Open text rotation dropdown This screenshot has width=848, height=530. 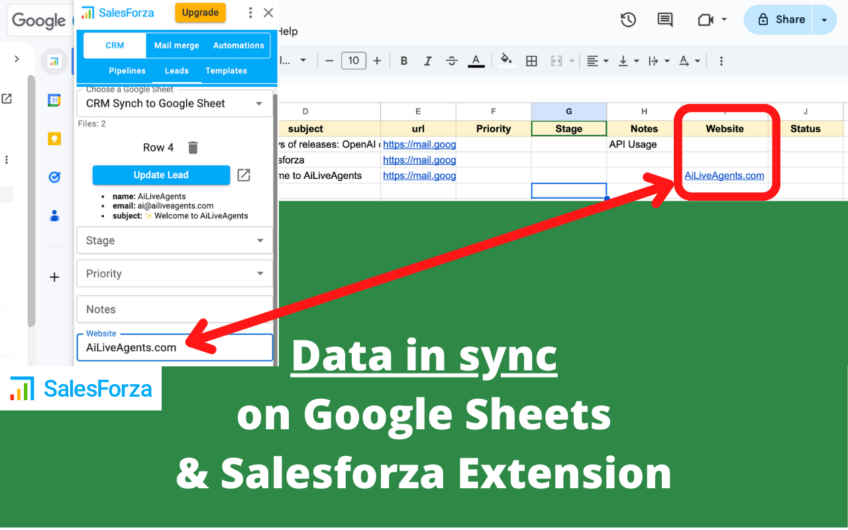coord(690,61)
